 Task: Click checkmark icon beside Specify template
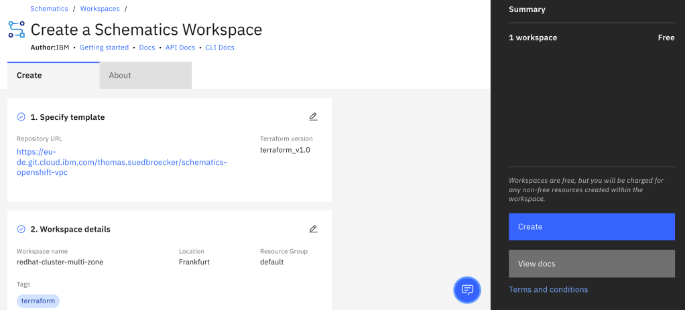coord(21,117)
